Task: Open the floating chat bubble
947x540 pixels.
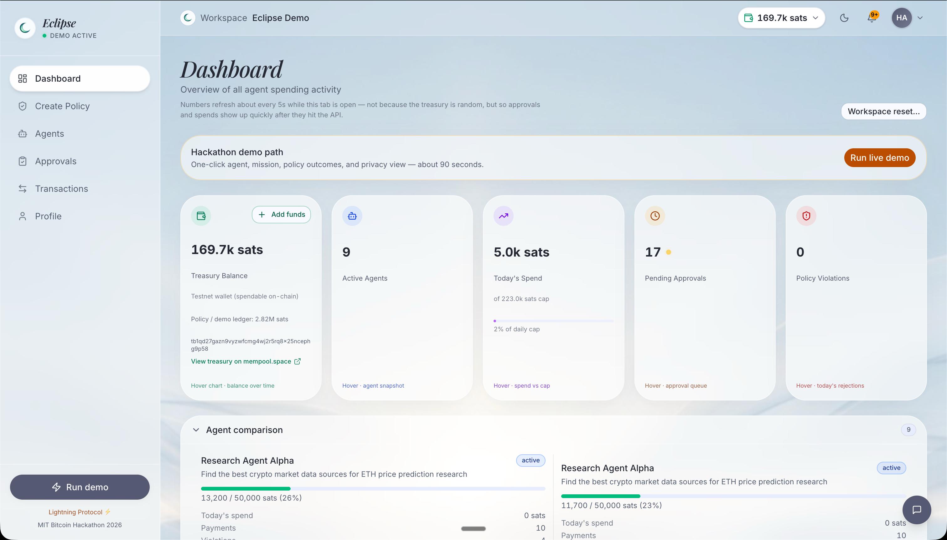Action: [916, 510]
